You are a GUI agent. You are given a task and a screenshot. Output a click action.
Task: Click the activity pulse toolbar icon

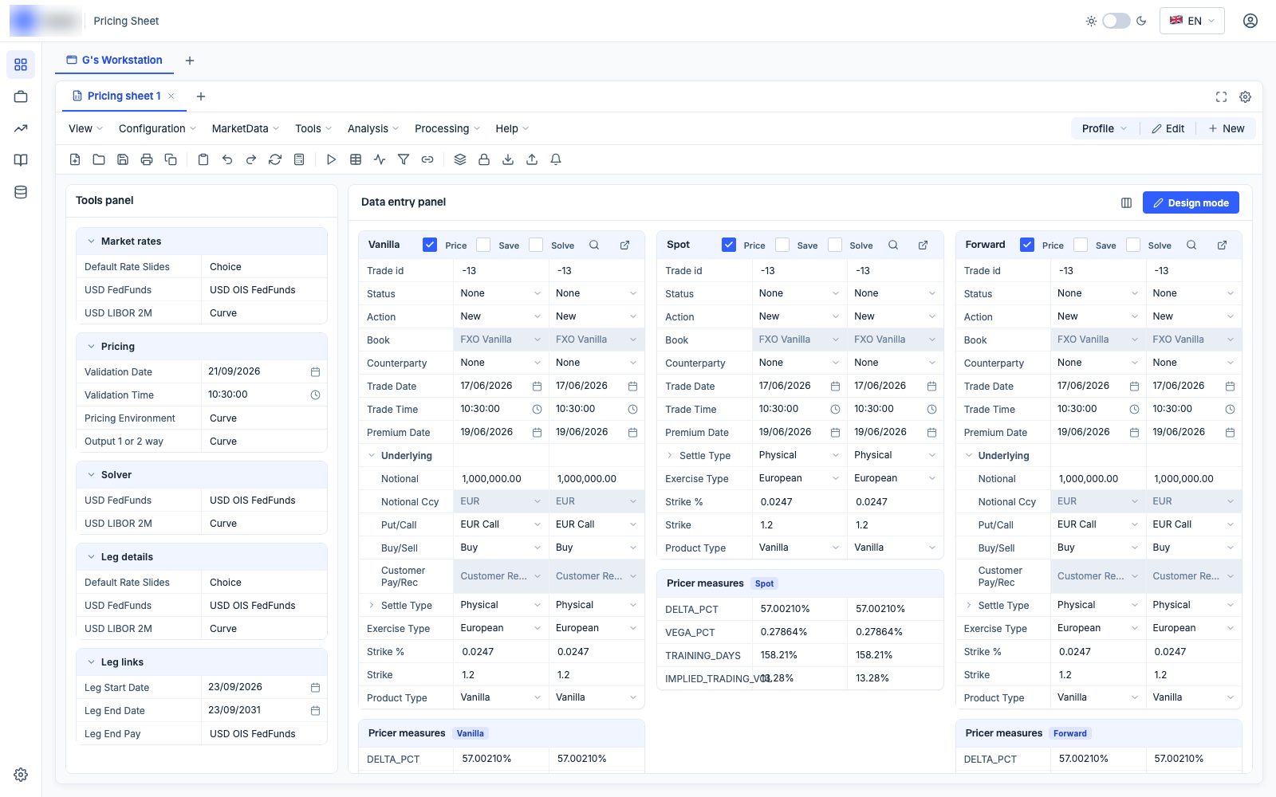tap(380, 159)
